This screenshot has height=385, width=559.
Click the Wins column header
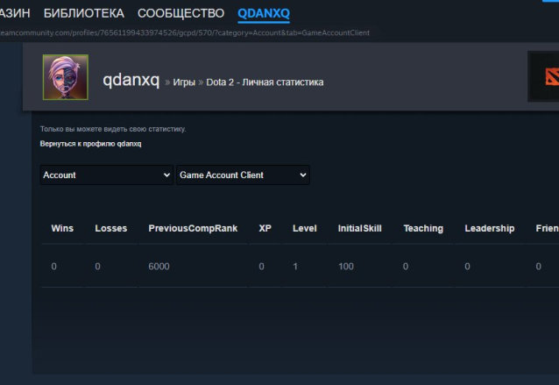click(x=62, y=228)
